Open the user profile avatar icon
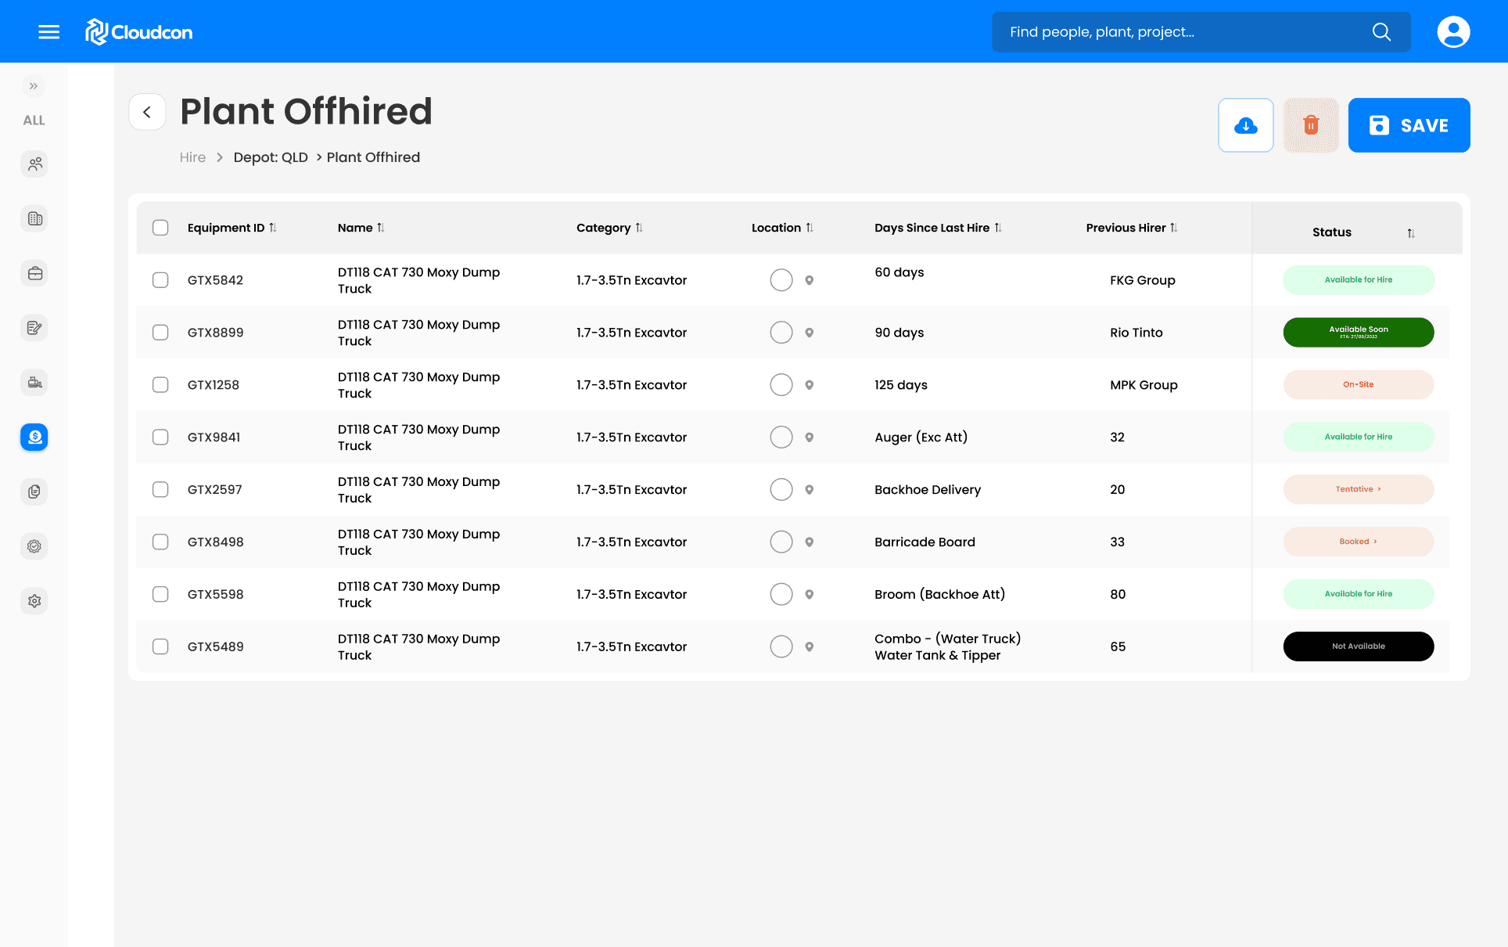1508x947 pixels. pyautogui.click(x=1452, y=32)
